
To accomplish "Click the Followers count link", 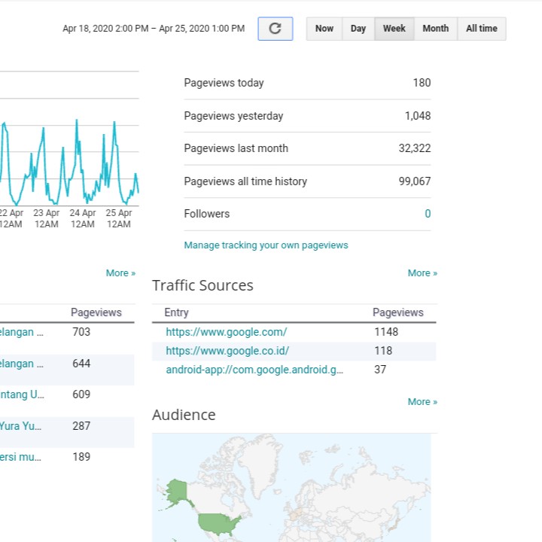I will click(428, 214).
